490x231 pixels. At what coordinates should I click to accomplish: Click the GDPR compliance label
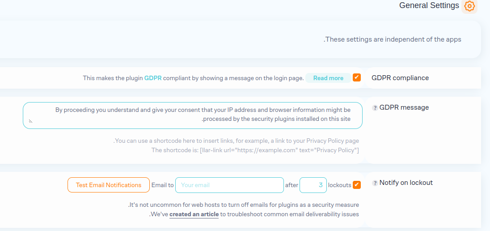click(400, 78)
